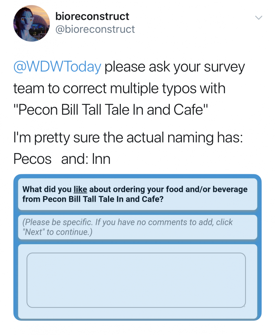Open the @WDWToday mention
The width and height of the screenshot is (275, 335).
coord(57,67)
